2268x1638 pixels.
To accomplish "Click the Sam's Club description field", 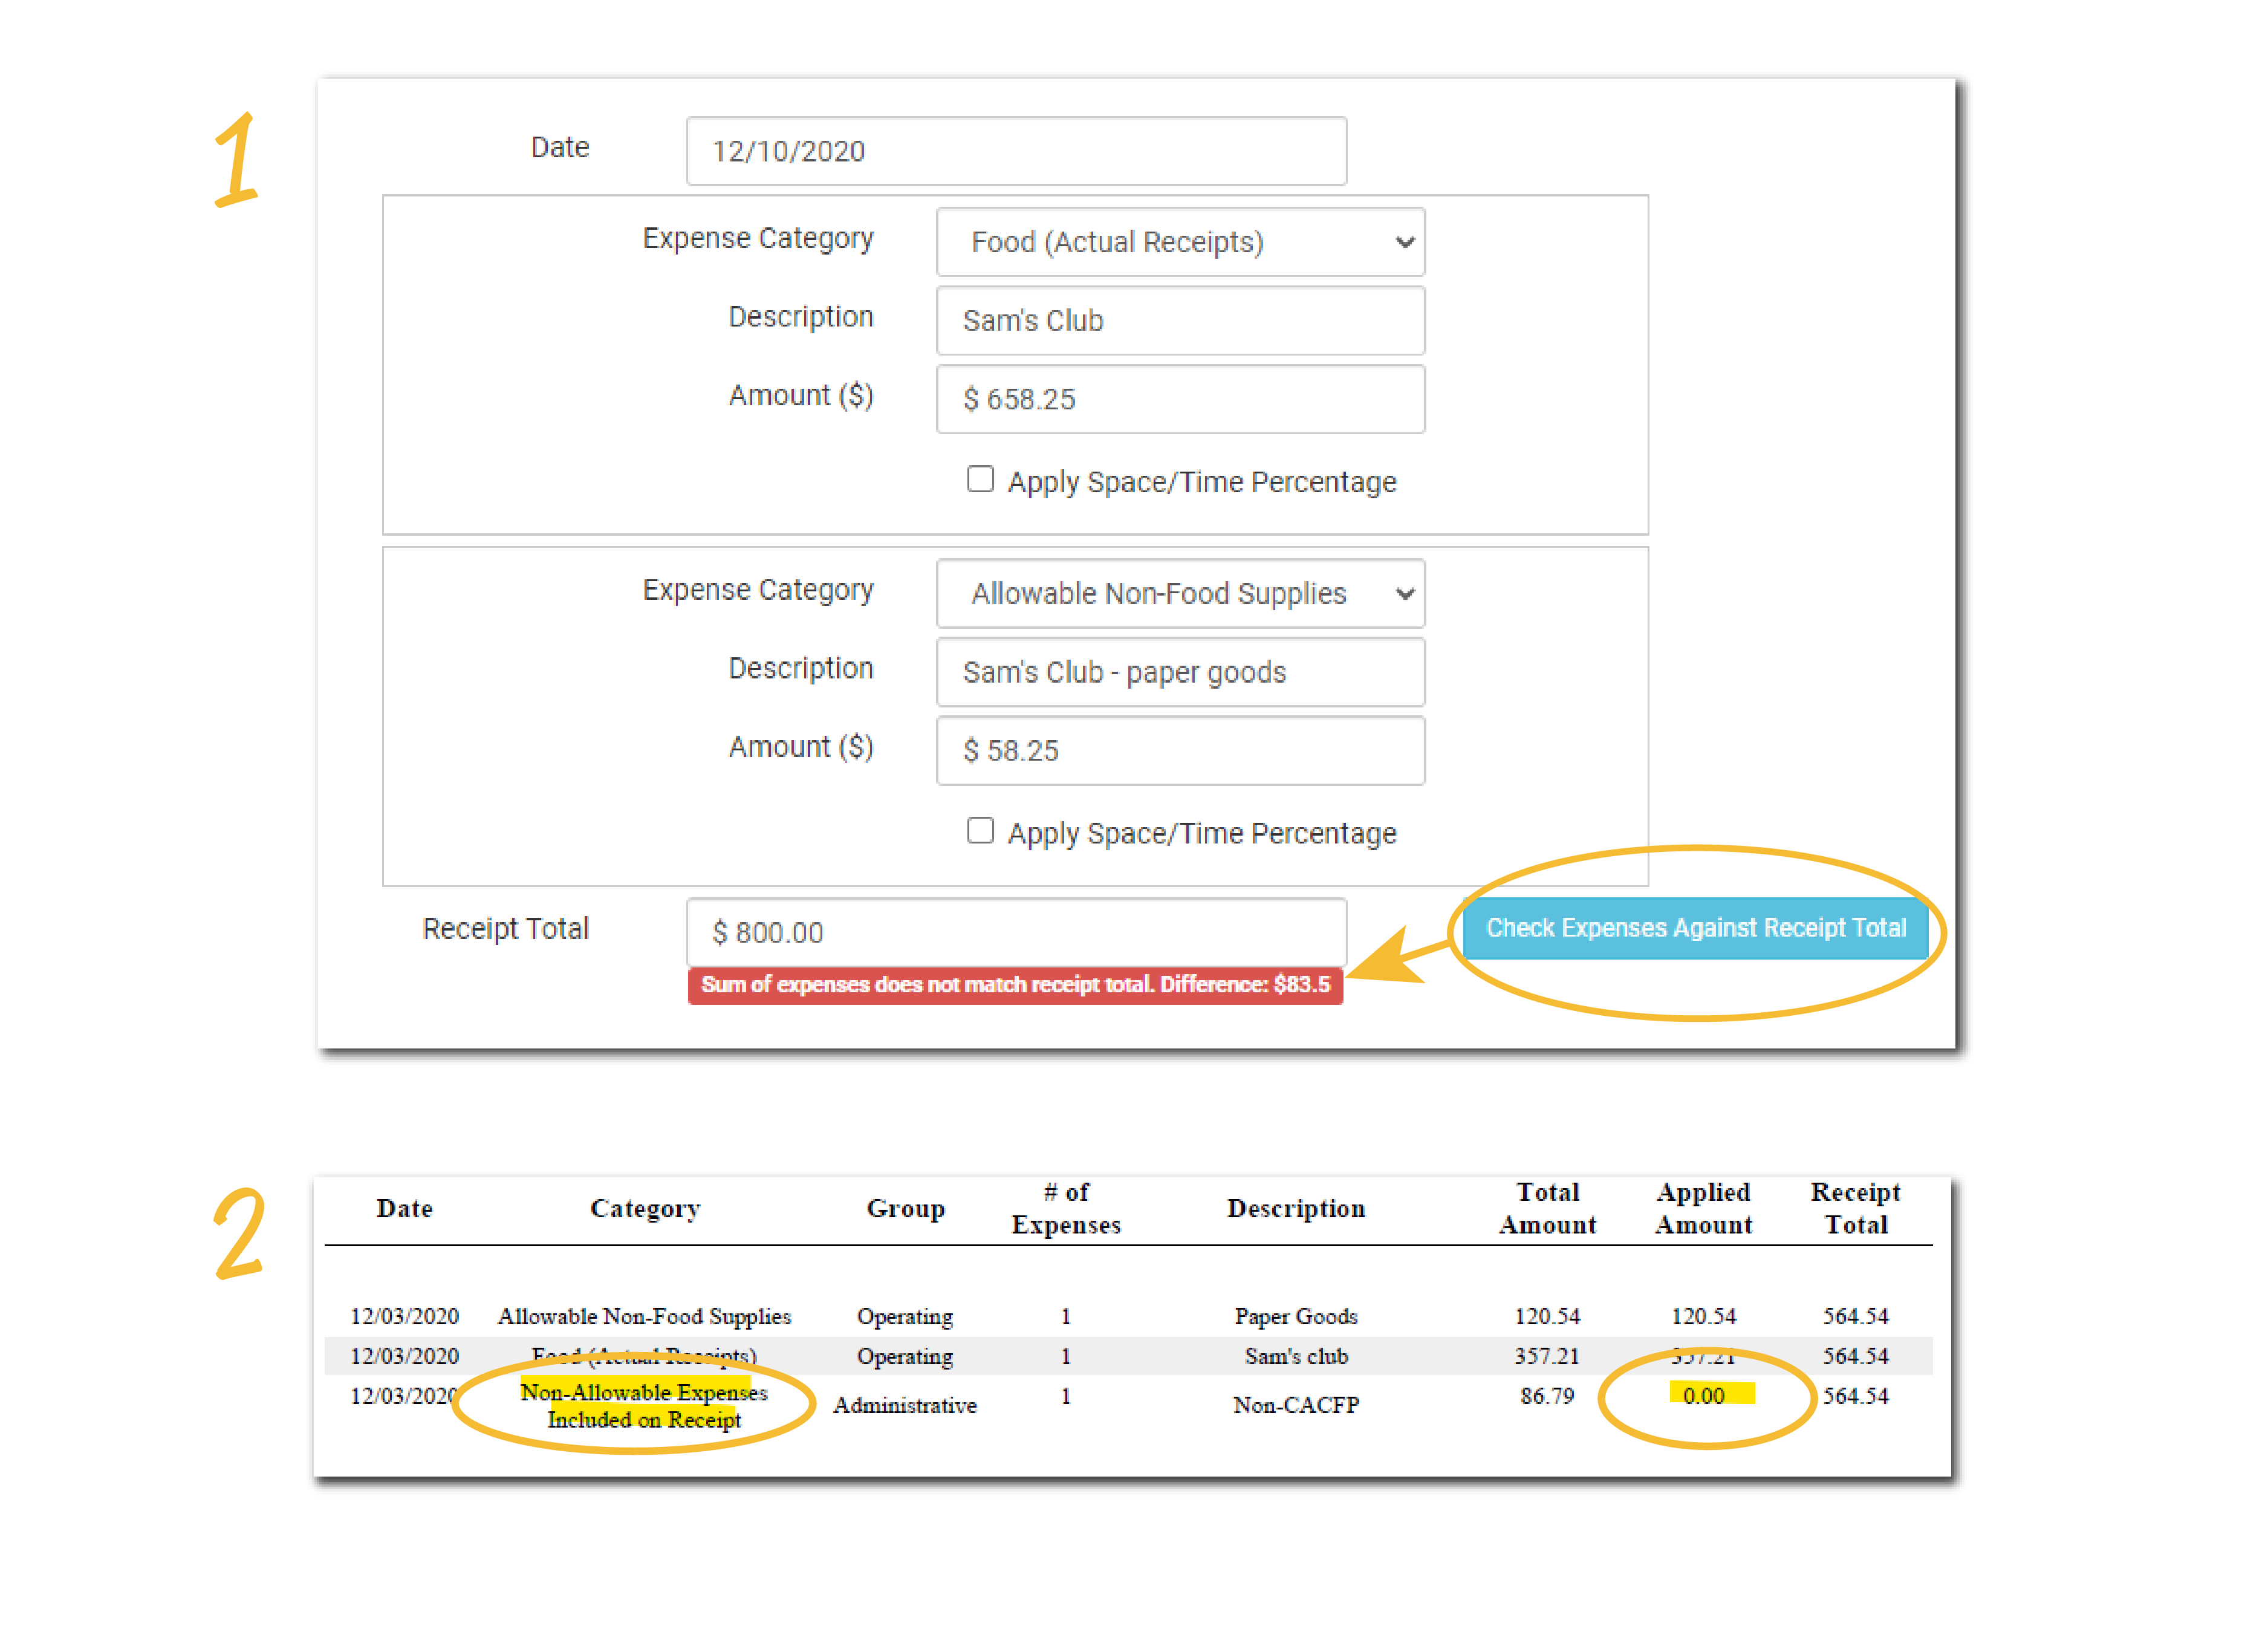I will pyautogui.click(x=1180, y=321).
